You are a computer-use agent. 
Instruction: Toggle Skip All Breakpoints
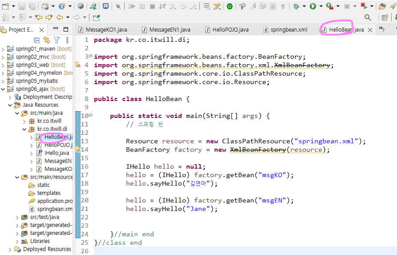point(118,6)
